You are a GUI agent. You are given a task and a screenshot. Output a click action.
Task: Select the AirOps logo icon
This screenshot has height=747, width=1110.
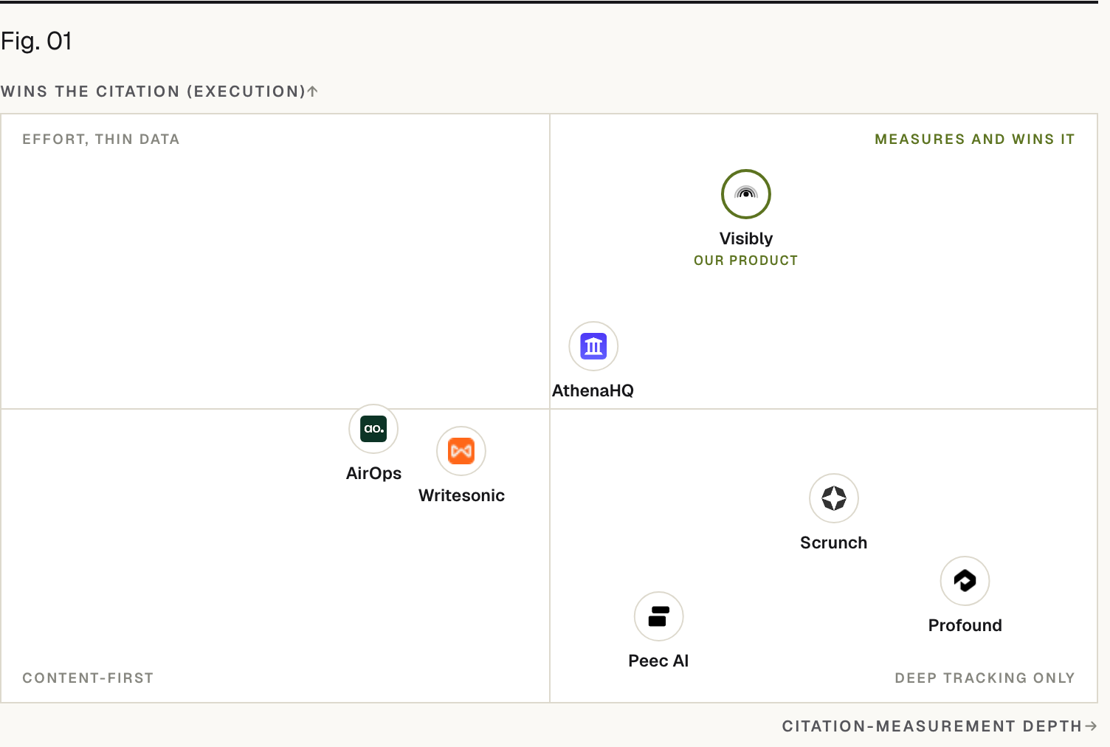click(x=373, y=429)
